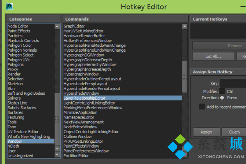
Task: Select the NodeEditorWindow command
Action: (81, 127)
